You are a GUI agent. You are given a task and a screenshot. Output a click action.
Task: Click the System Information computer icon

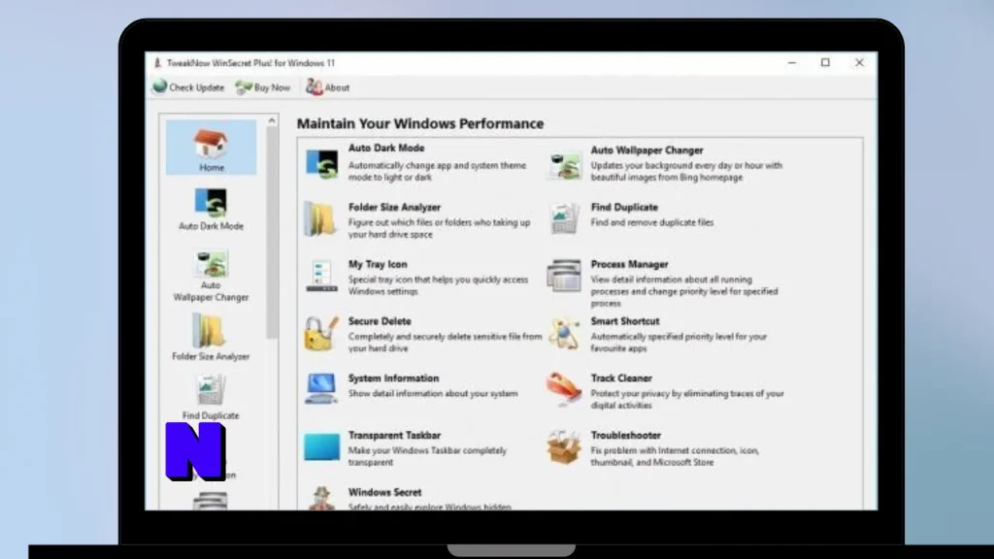(x=321, y=388)
